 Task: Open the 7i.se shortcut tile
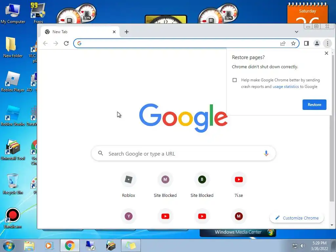(x=239, y=185)
